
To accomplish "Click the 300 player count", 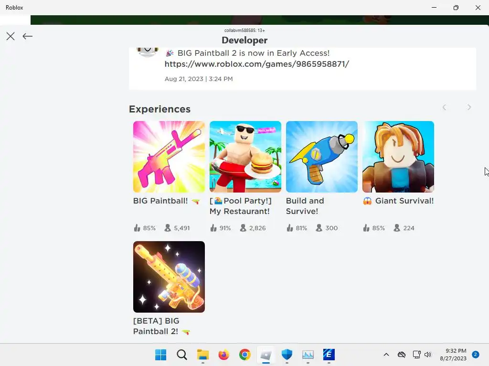I will pyautogui.click(x=331, y=228).
